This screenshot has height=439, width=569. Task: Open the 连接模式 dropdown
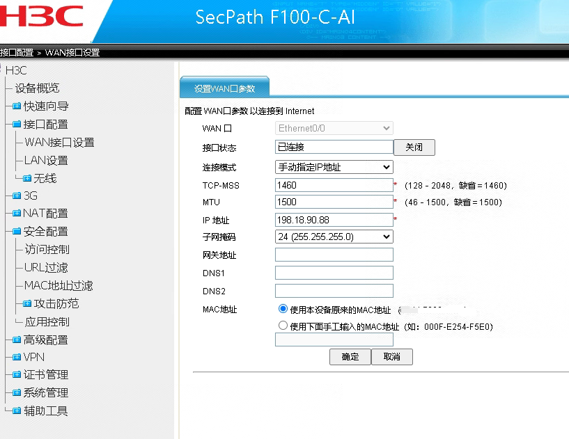[x=334, y=167]
